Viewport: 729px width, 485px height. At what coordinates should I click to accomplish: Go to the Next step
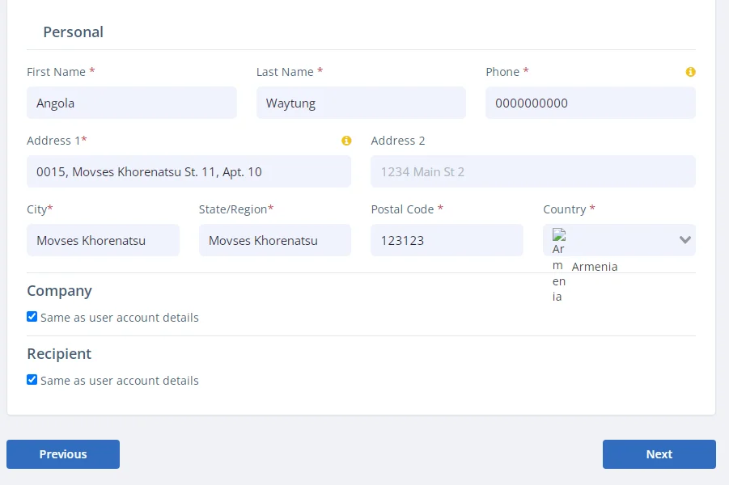659,454
